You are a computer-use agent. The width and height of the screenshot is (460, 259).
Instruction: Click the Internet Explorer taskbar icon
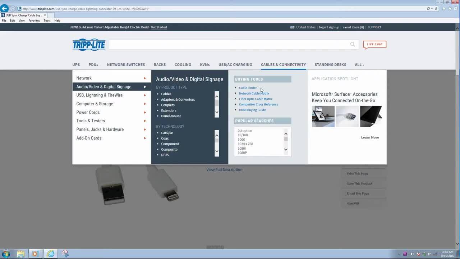(51, 254)
